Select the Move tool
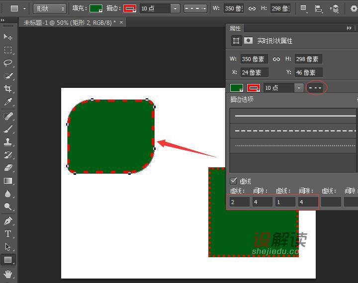 (x=8, y=37)
